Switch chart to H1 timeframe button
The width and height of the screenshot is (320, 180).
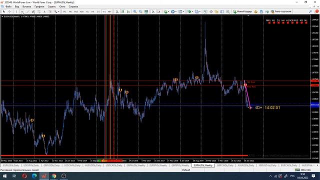tap(87, 11)
